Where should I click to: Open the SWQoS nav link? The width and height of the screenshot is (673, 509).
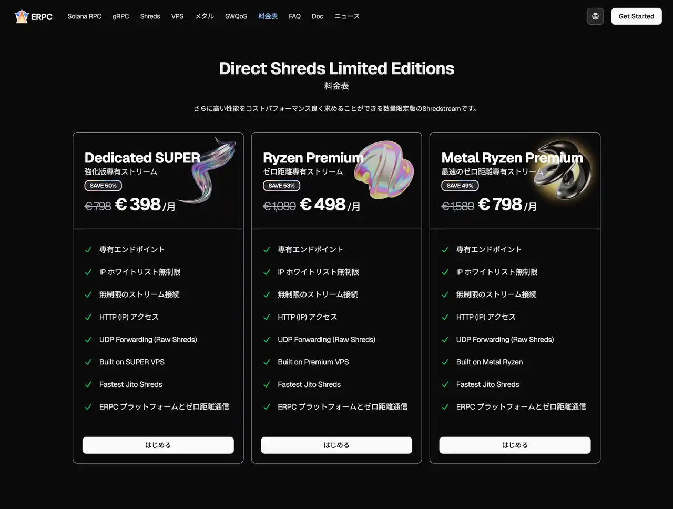point(236,16)
